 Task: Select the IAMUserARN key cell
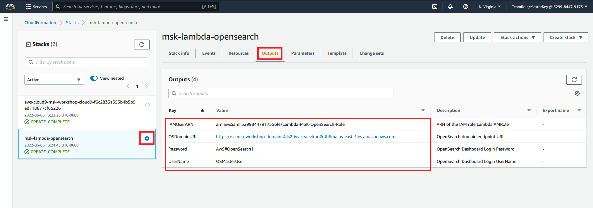tap(181, 124)
